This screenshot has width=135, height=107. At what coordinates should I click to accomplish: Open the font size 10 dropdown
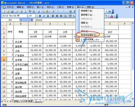[36, 16]
